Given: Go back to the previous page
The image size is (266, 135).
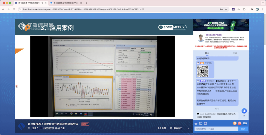Looking at the screenshot, I should (x=3, y=9).
